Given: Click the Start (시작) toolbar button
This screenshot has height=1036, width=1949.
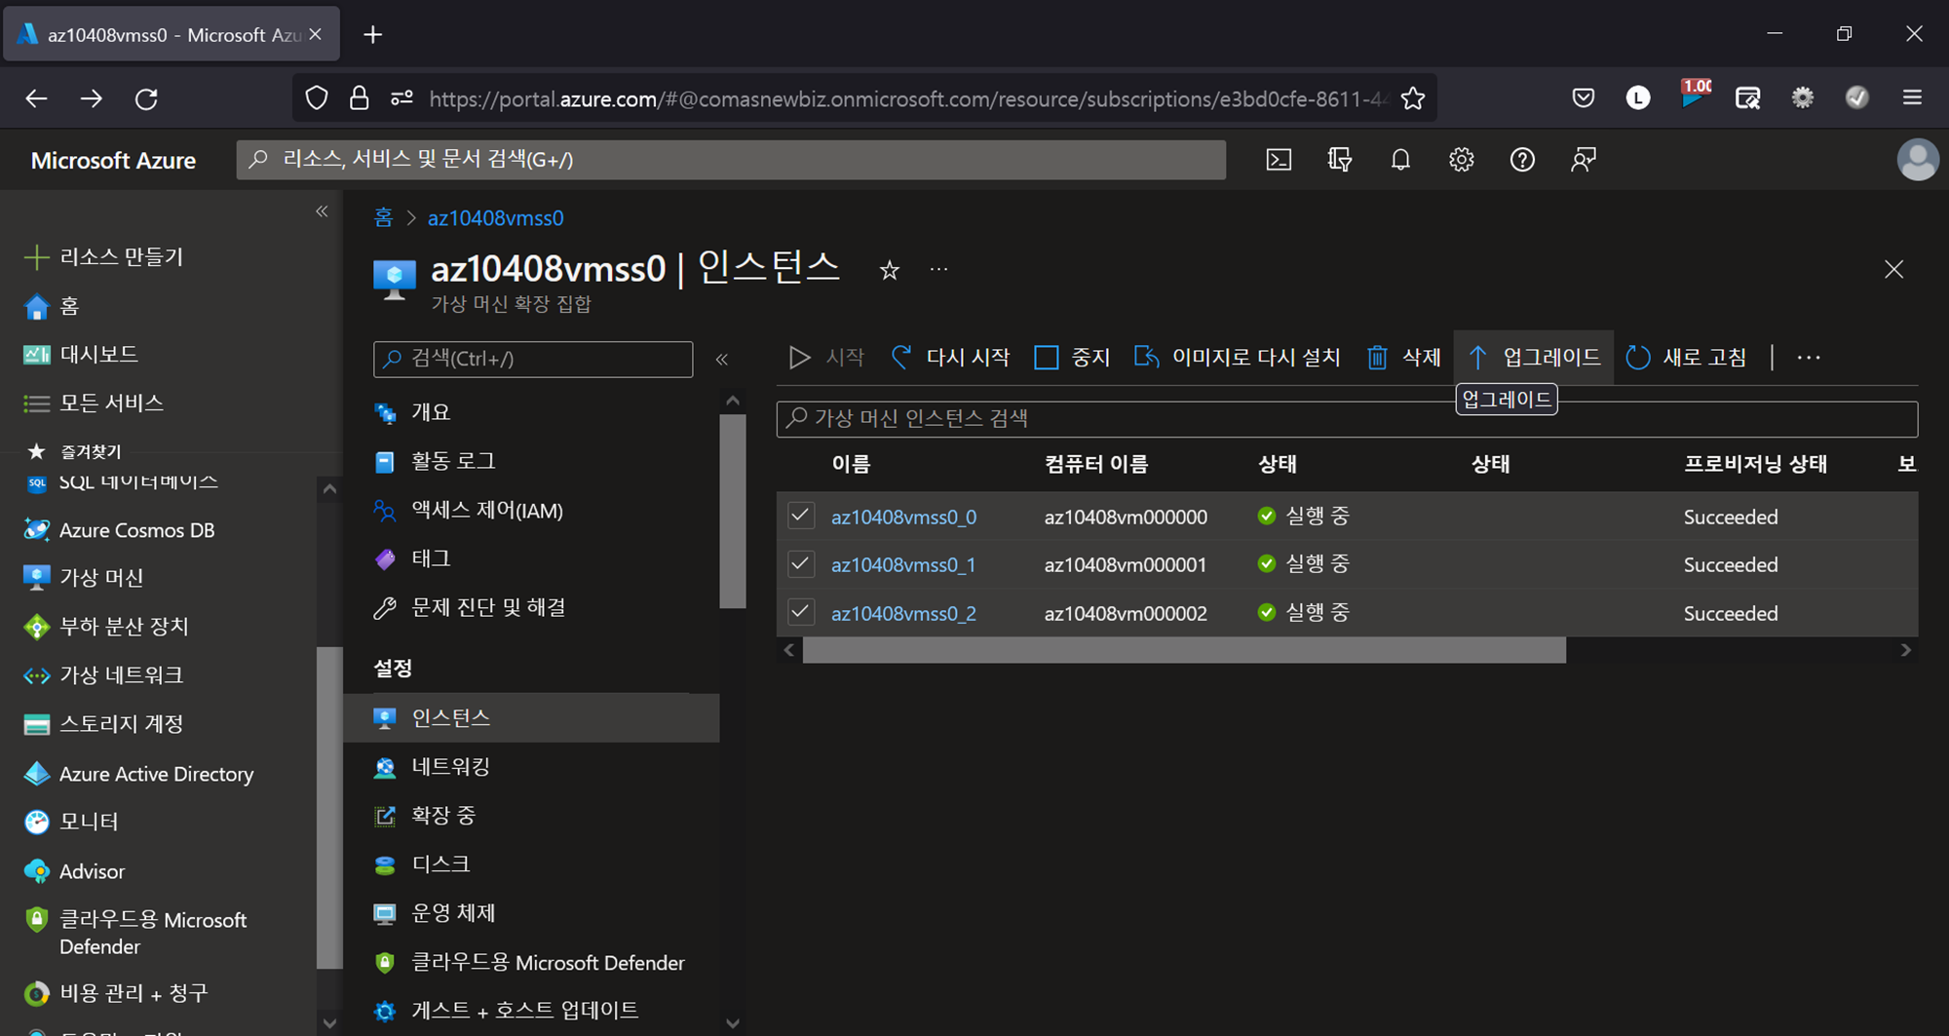Looking at the screenshot, I should coord(826,358).
